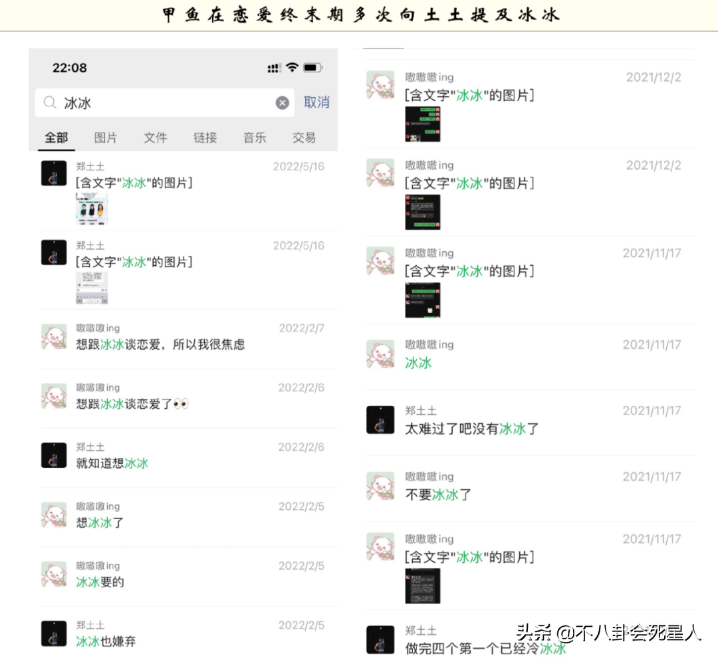718x658 pixels.
Task: Tap the Wi-Fi icon in the status bar
Action: tap(292, 67)
